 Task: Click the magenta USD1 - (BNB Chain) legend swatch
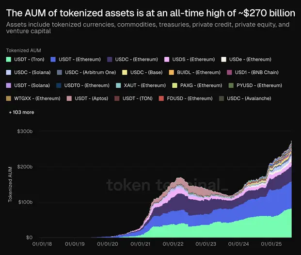[229, 73]
